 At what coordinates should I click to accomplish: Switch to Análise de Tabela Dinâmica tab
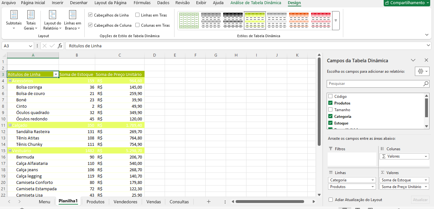tap(256, 3)
